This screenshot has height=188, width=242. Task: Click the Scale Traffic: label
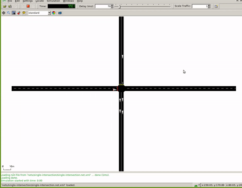(x=183, y=6)
